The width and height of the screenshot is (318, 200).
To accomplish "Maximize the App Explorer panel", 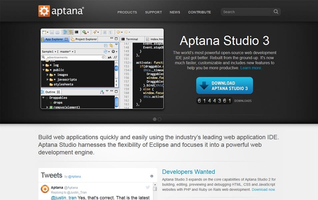I will pos(116,39).
